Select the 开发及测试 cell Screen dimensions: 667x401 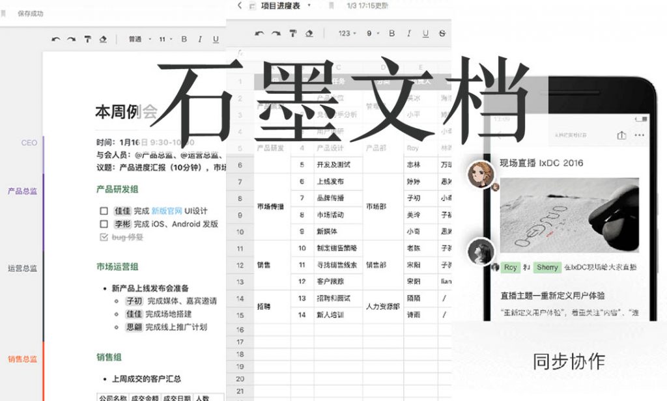coord(339,165)
